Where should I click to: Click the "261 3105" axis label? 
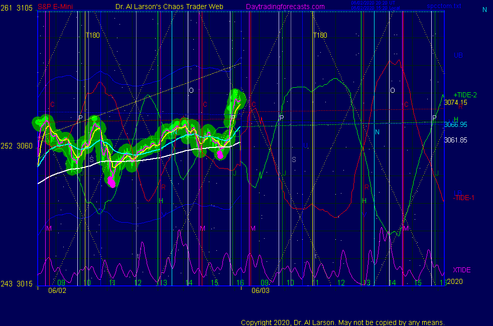17,8
